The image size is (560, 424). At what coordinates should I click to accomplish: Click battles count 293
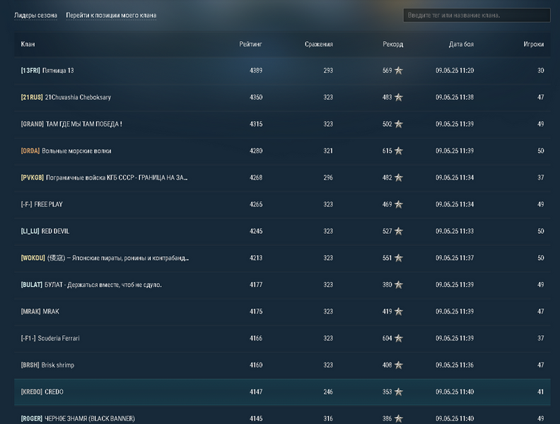click(x=328, y=71)
